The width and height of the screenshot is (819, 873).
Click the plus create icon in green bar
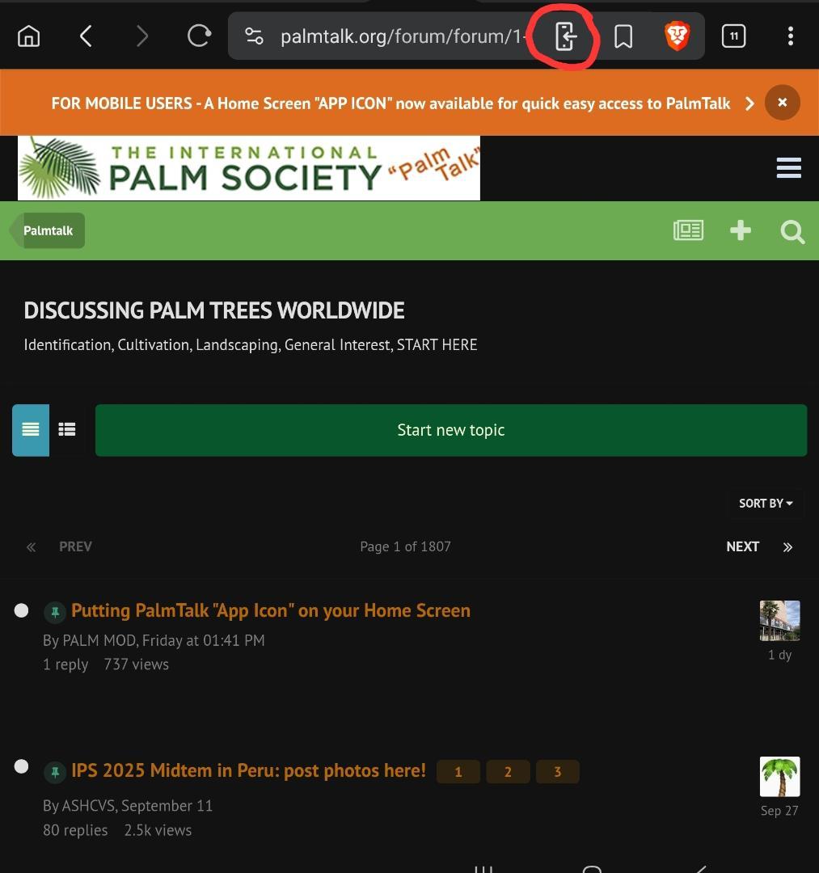coord(740,231)
